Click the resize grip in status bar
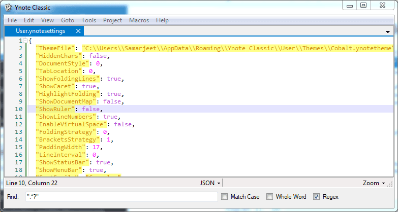 coord(390,184)
